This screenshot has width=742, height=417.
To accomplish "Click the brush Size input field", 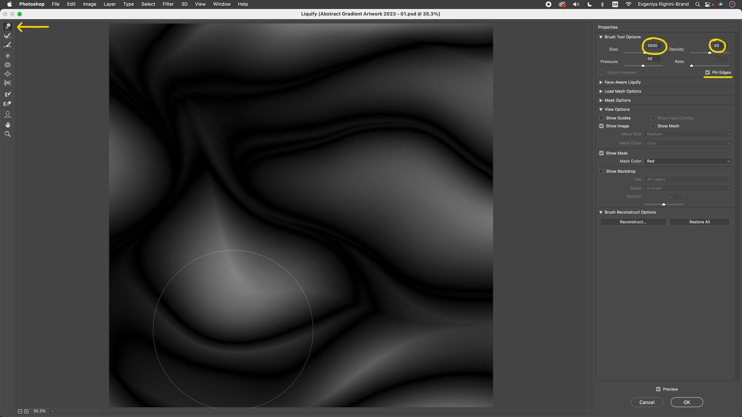I will [x=653, y=46].
